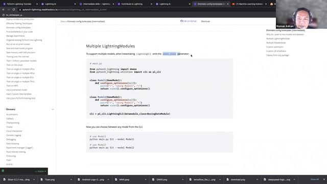Viewport: 327px width, 184px height.
Task: Close the Contribute to Lightning tab
Action: [x=151, y=4]
